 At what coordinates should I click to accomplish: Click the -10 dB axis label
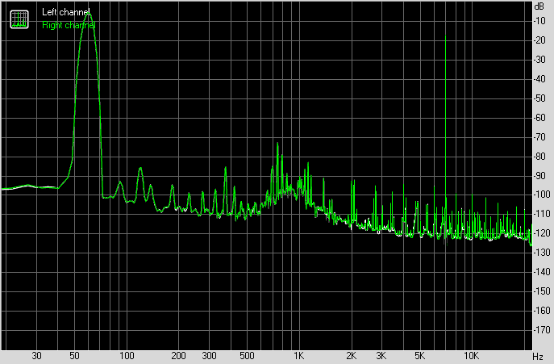click(539, 21)
